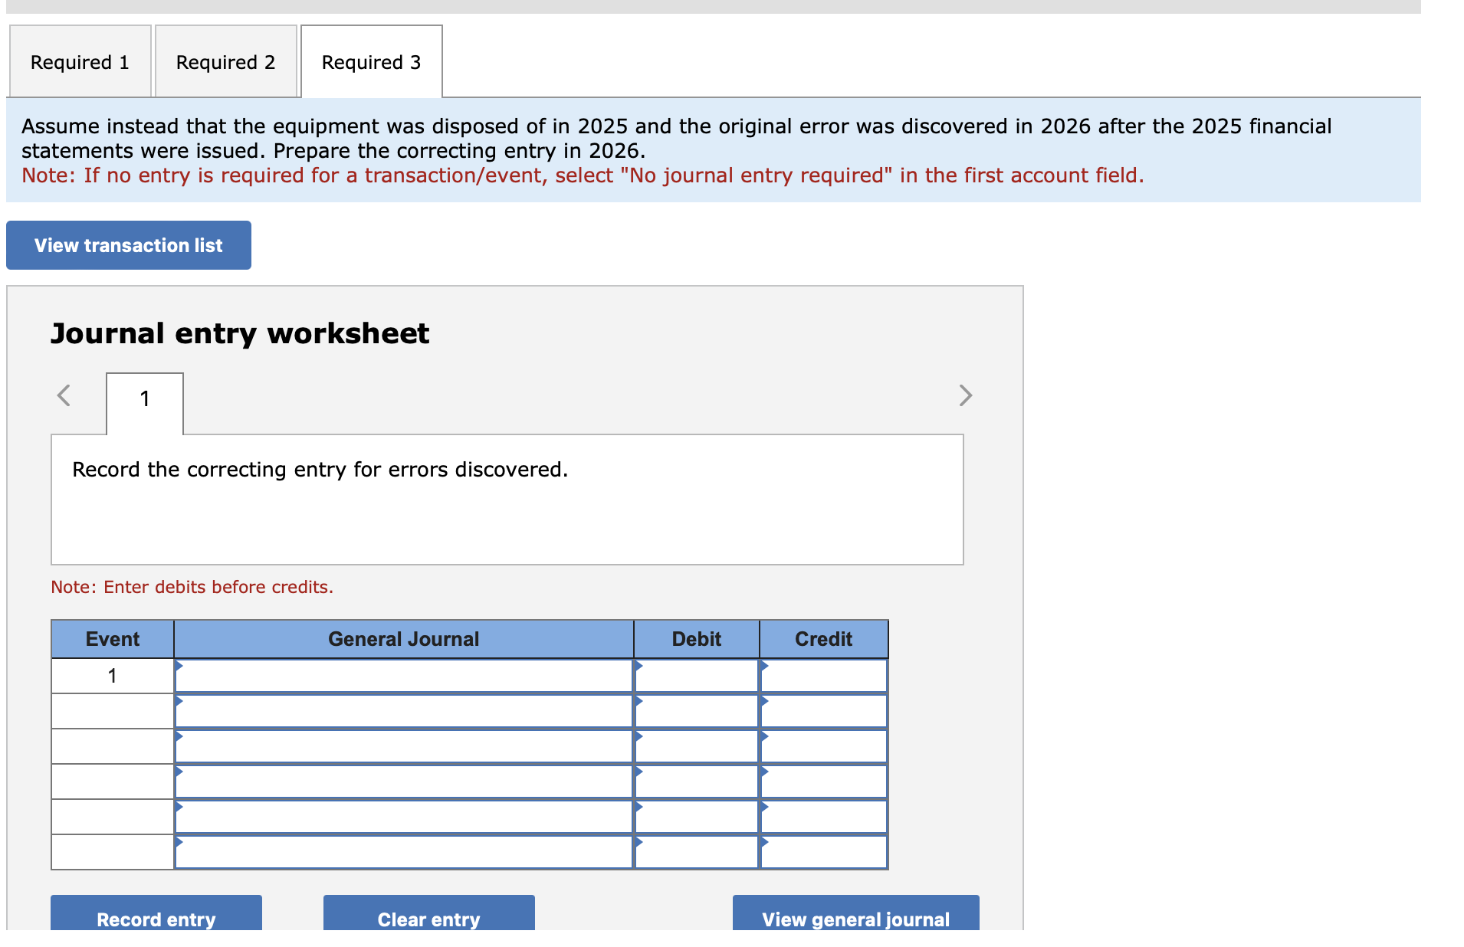Clear the current journal entry
This screenshot has width=1464, height=947.
pyautogui.click(x=428, y=919)
